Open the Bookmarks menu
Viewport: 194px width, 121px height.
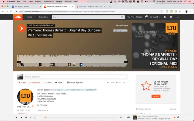(48, 2)
